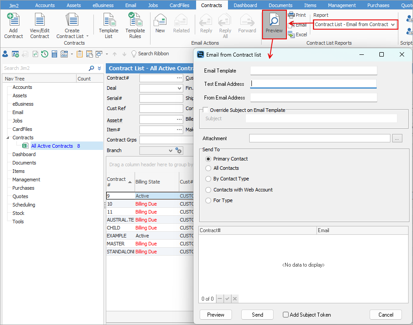Click the green history clock toolbar icon

pos(45,54)
